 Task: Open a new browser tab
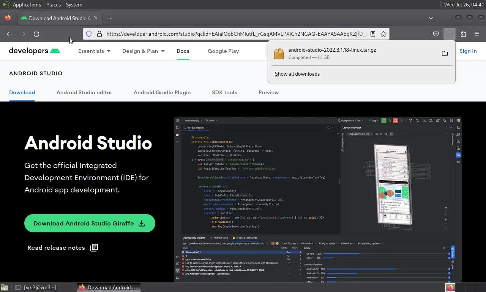click(x=110, y=18)
